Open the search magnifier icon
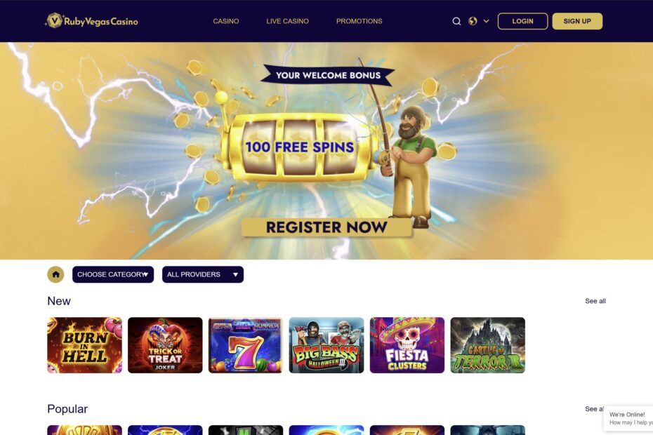This screenshot has width=653, height=435. pyautogui.click(x=456, y=21)
